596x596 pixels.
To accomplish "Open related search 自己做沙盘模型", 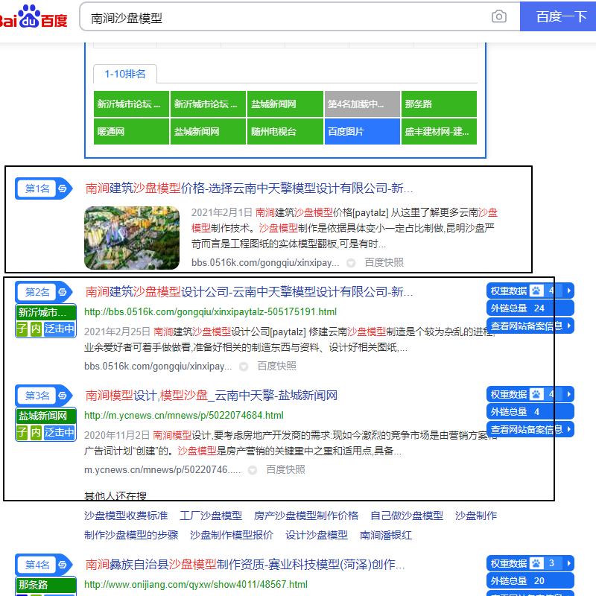I will click(x=407, y=516).
